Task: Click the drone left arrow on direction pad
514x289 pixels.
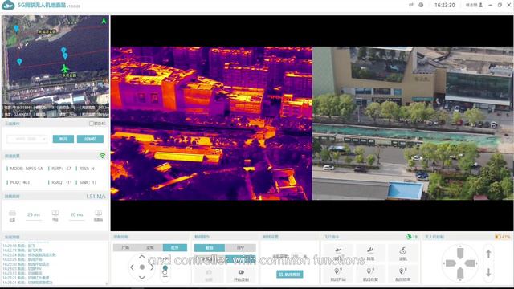Action: [451, 263]
